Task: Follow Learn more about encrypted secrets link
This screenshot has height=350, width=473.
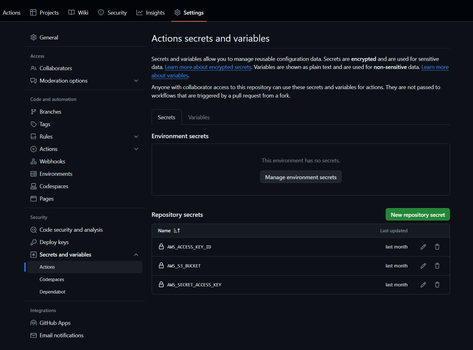Action: click(208, 67)
